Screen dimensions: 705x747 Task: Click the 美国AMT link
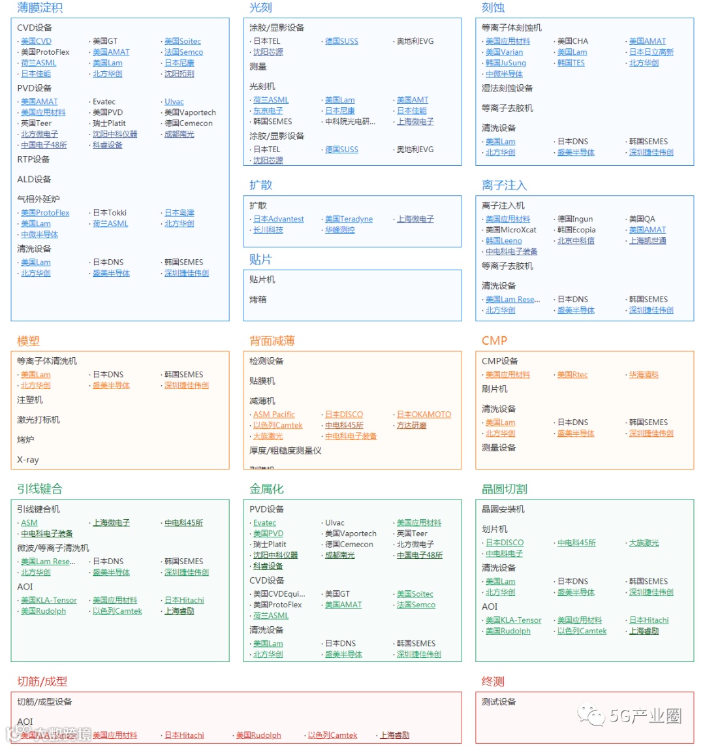(412, 100)
